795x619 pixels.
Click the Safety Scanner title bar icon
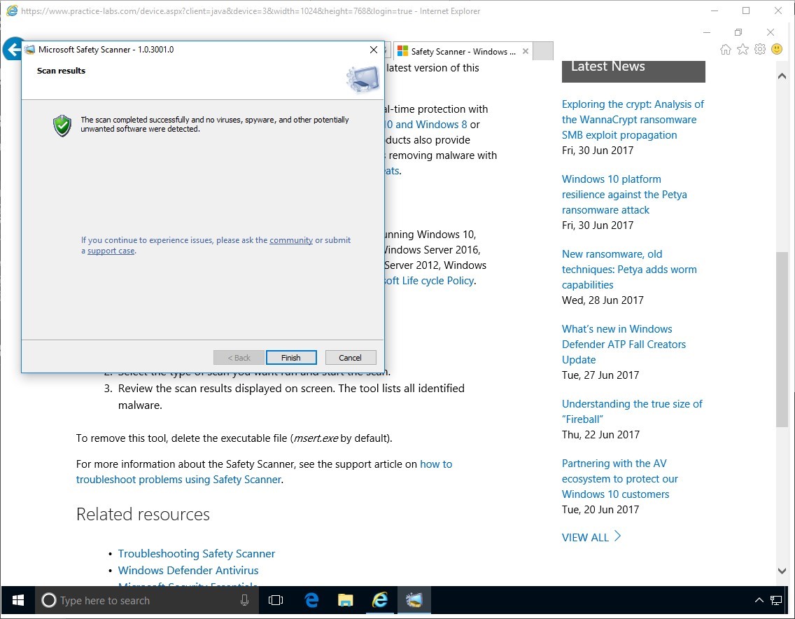point(30,50)
